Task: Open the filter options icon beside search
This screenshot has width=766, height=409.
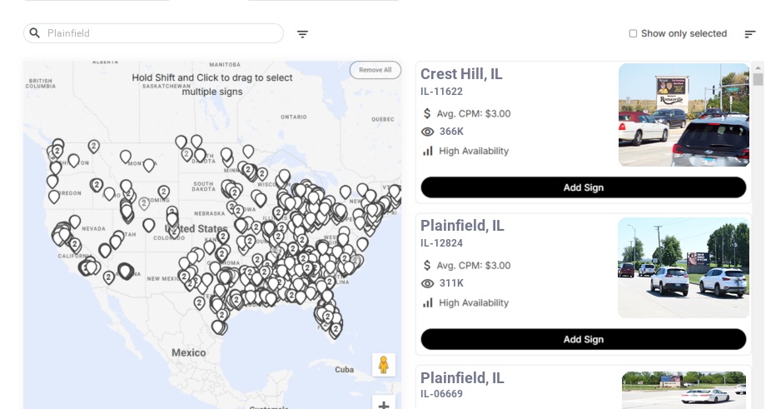Action: (x=302, y=34)
